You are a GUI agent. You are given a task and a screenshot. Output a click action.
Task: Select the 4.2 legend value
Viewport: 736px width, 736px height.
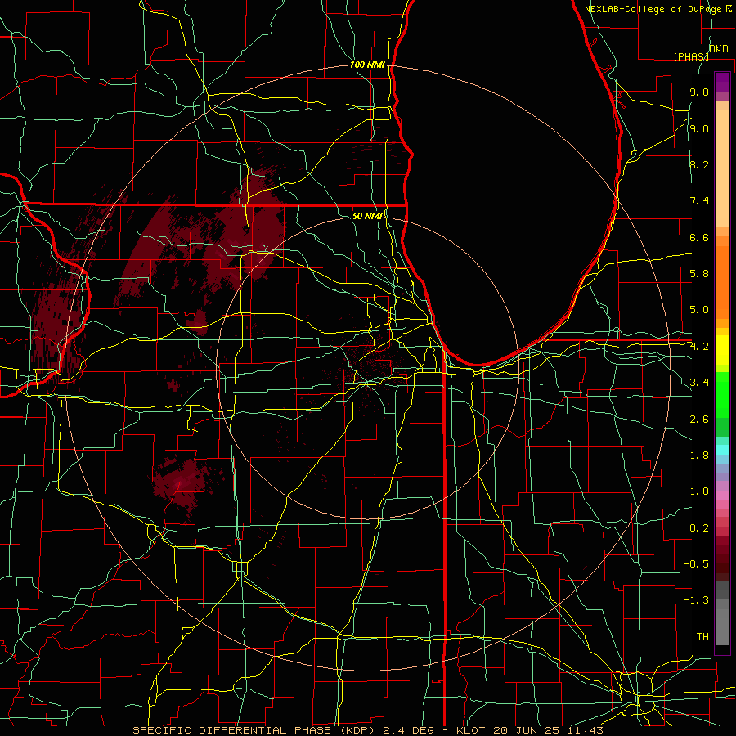[x=699, y=347]
